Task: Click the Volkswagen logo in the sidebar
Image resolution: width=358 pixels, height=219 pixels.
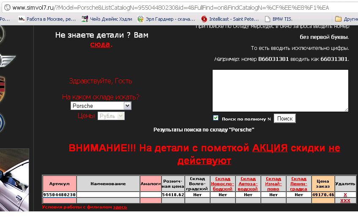Action: coord(2,123)
